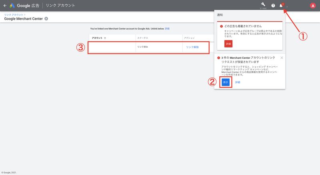Viewport: 320px width, 175px height.
Task: Open the tools wrench menu
Action: [x=263, y=4]
